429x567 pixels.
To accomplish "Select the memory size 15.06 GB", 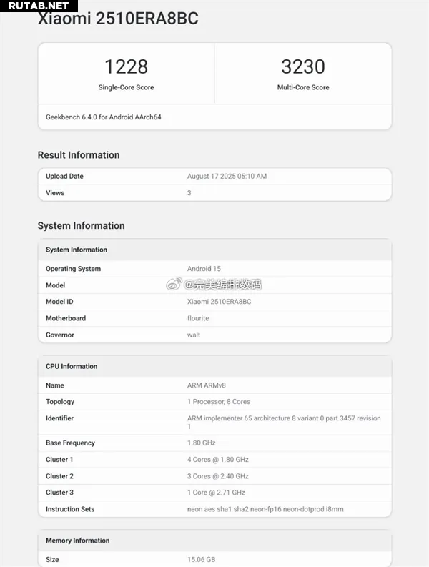I will tap(201, 559).
